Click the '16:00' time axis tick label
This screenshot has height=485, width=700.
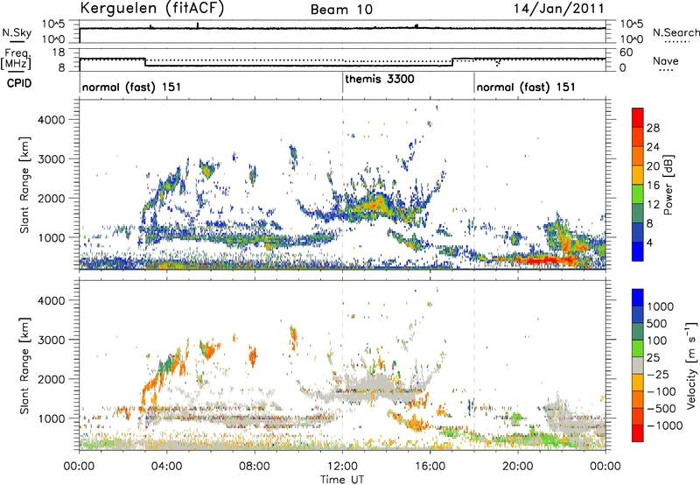coord(430,467)
